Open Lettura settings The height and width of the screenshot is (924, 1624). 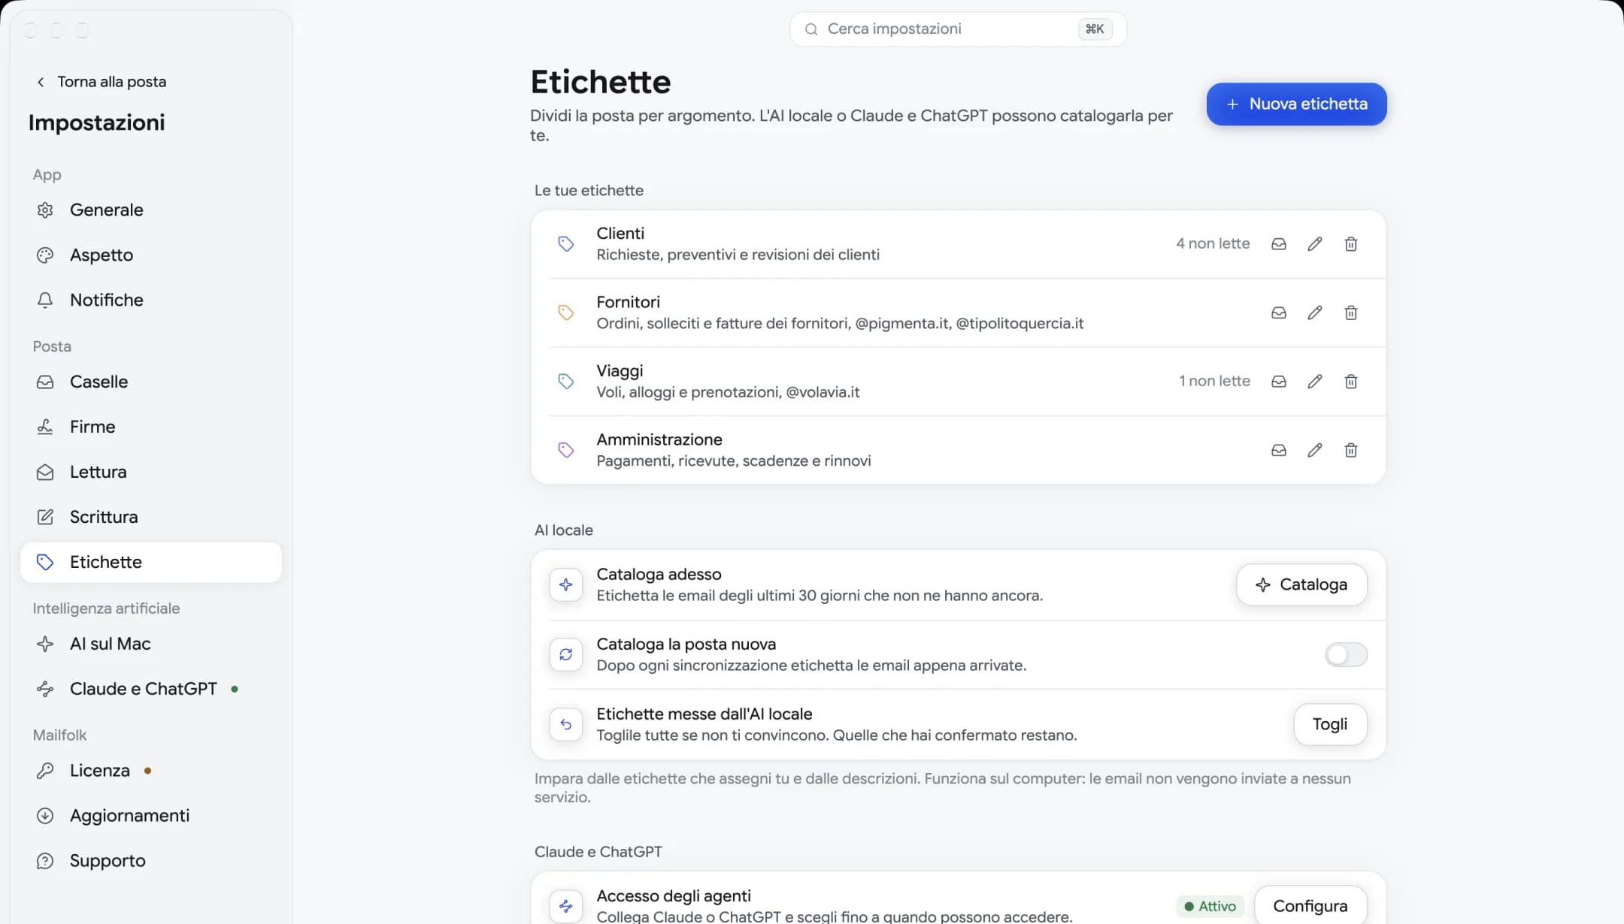(151, 472)
